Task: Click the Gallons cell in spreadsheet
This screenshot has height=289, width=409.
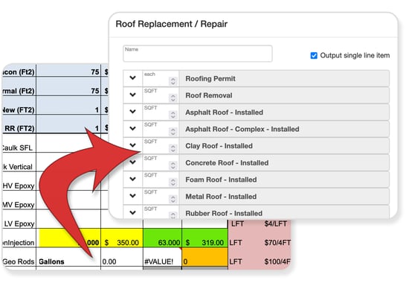Action: [x=68, y=258]
